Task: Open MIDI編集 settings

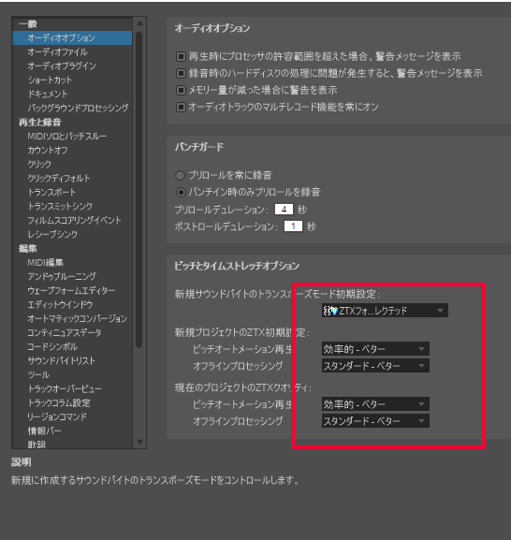Action: tap(46, 263)
